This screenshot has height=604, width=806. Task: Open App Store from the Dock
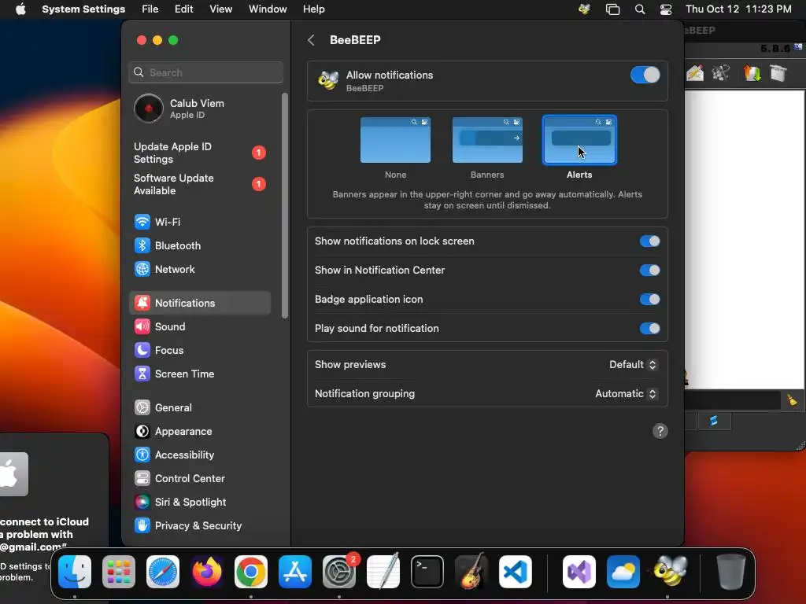(295, 572)
